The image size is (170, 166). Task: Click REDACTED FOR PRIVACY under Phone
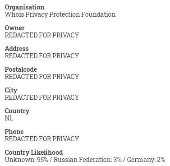42,139
